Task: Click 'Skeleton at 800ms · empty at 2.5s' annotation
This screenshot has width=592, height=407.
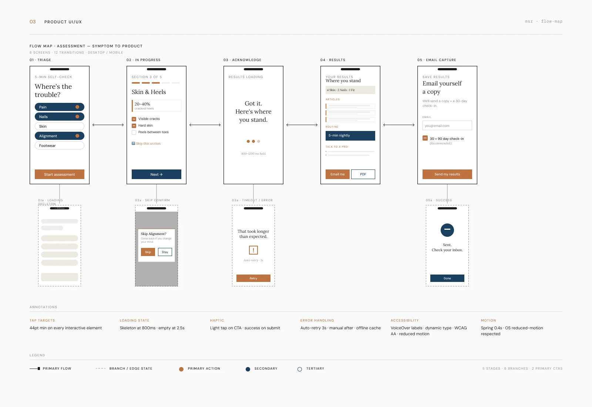Action: click(152, 328)
